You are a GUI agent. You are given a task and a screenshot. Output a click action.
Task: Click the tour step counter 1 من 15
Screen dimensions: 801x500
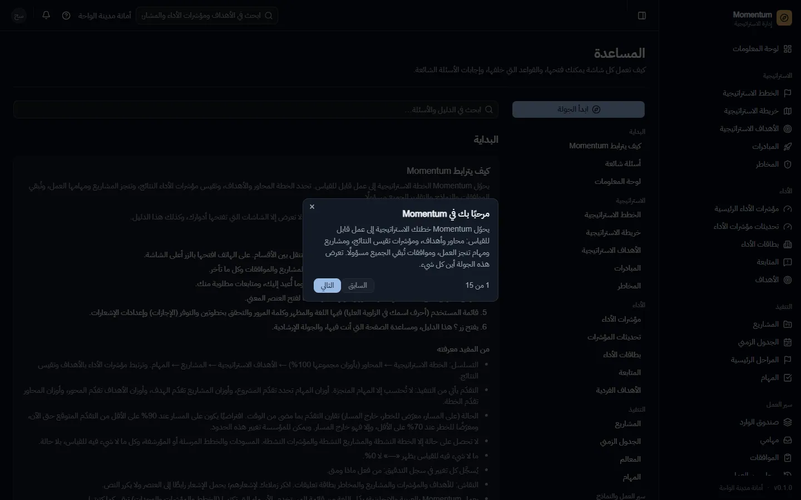tap(477, 285)
